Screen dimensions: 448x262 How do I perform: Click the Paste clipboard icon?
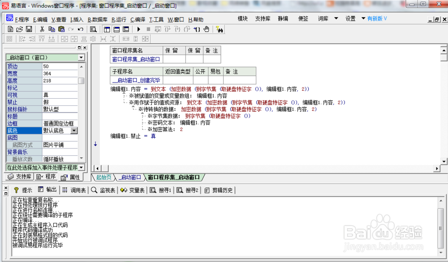click(61, 29)
